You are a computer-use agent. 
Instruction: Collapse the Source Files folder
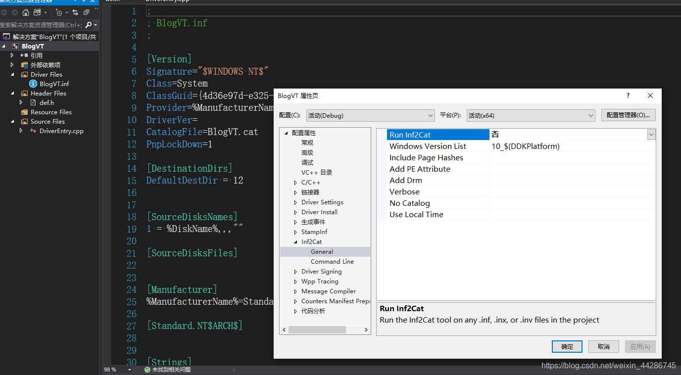tap(12, 121)
